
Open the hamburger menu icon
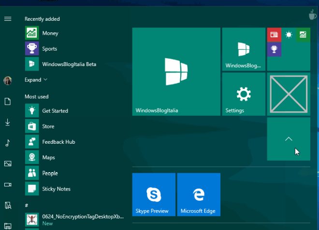8,19
